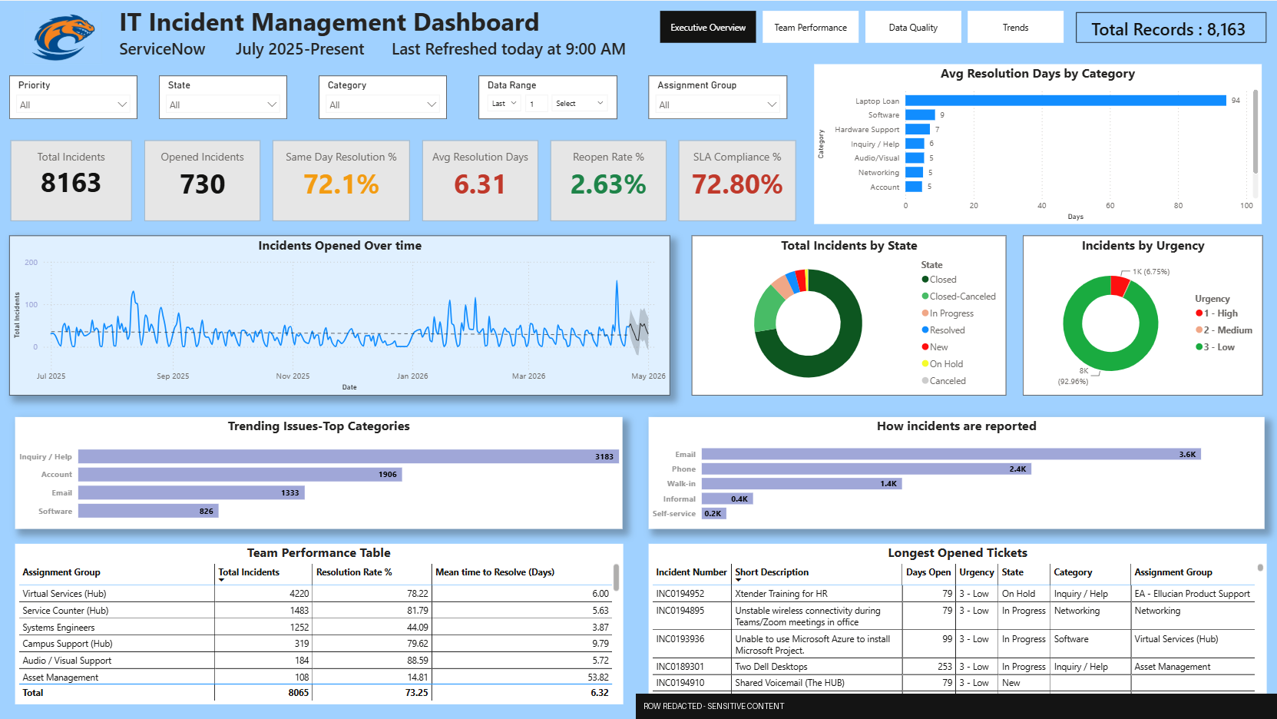Screen dimensions: 1277x719
Task: Select the Virtual Services (Hub) table row
Action: pyautogui.click(x=316, y=594)
